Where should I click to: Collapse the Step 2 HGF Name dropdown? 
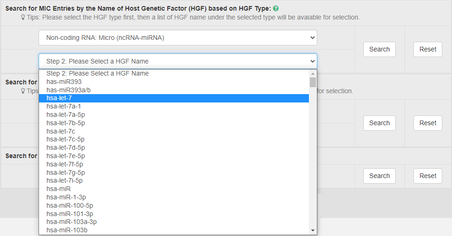[x=177, y=61]
